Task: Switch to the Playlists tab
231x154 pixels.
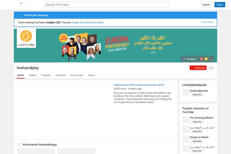Action: click(x=46, y=75)
